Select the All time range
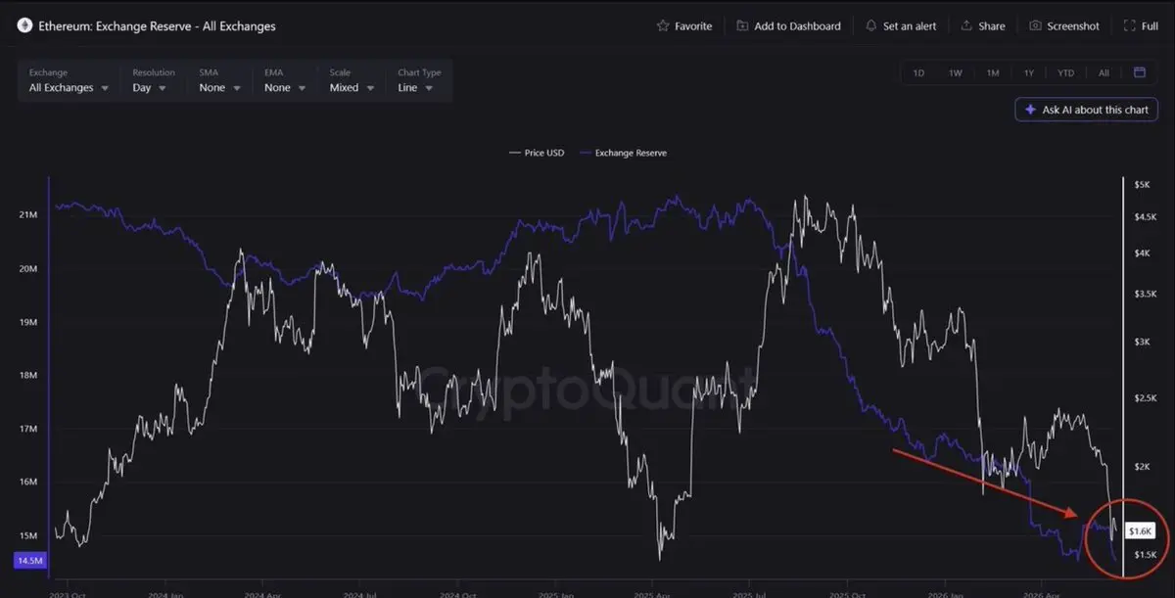Image resolution: width=1175 pixels, height=598 pixels. (1104, 72)
